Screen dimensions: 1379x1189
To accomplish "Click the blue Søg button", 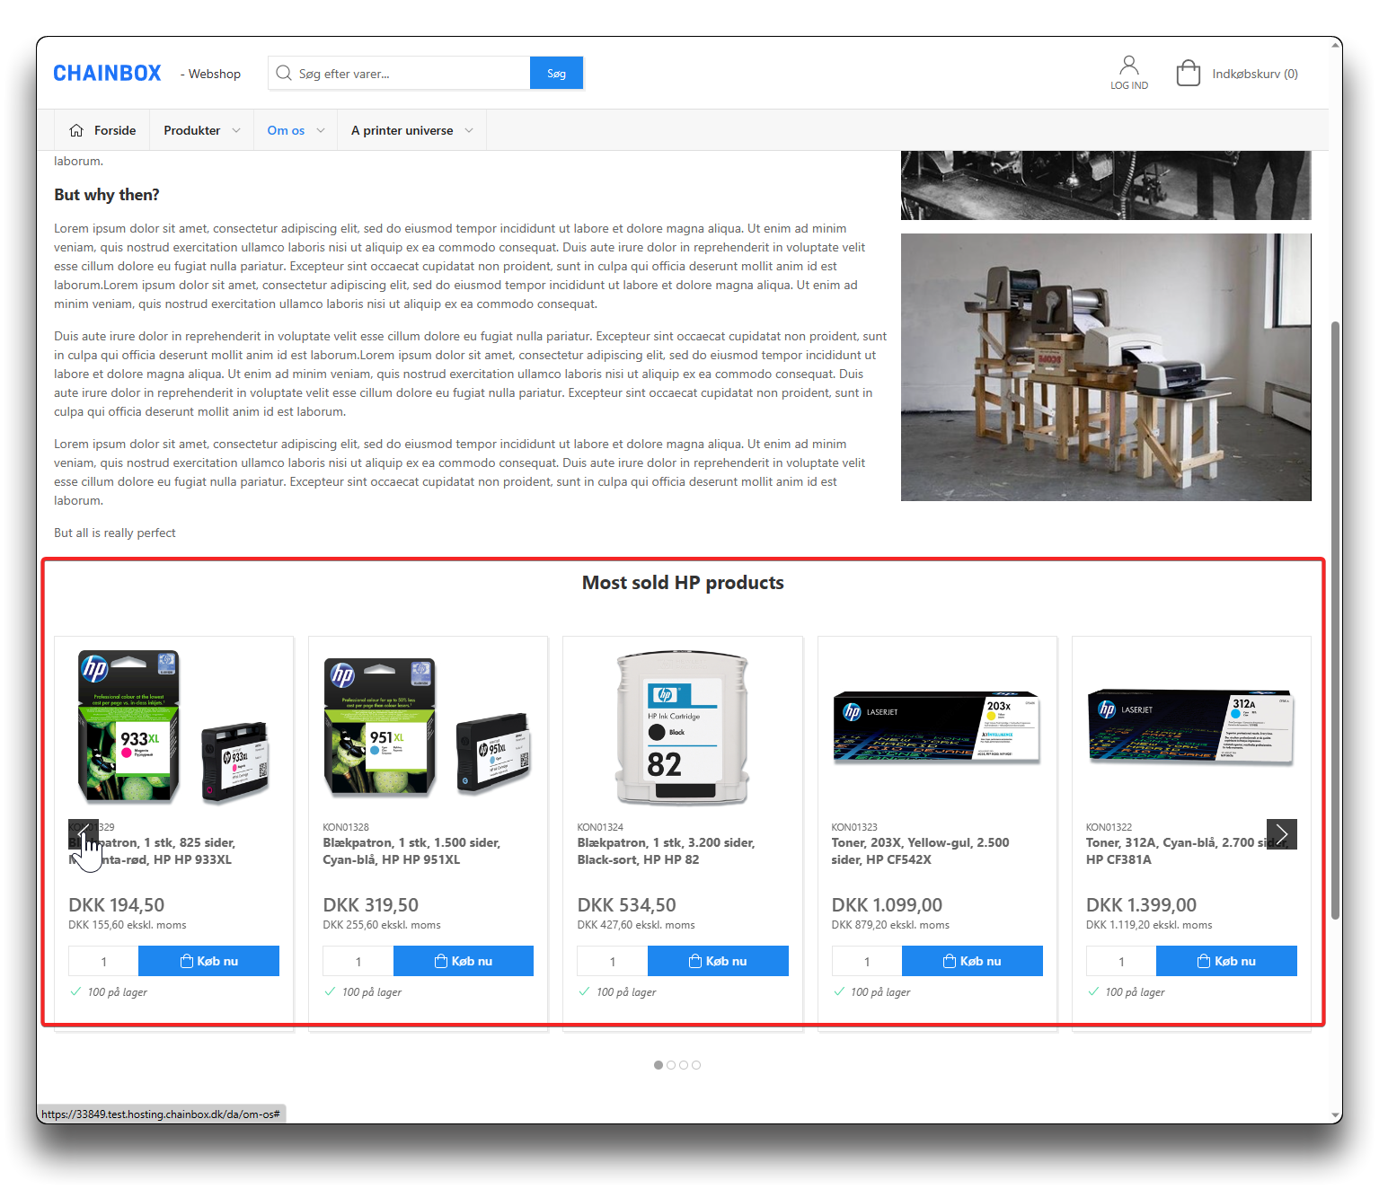I will [x=556, y=74].
